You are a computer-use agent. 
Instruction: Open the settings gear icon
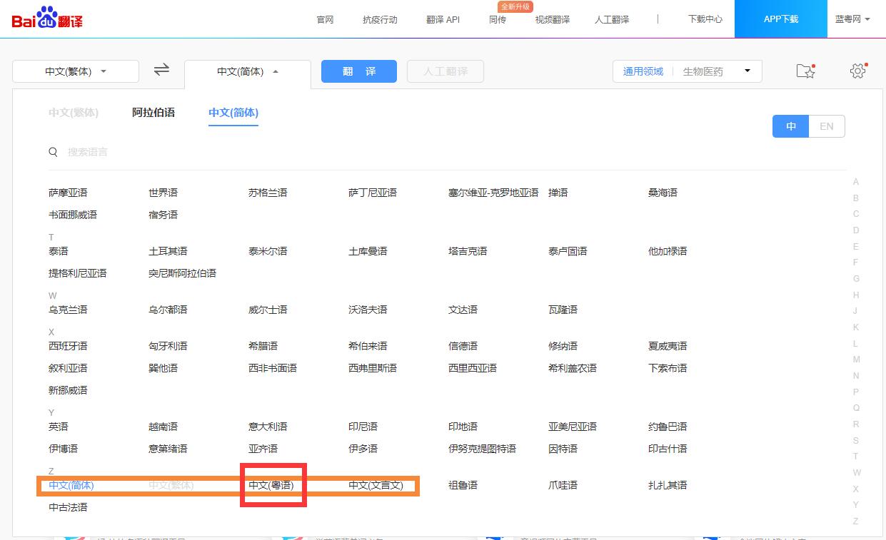[857, 71]
